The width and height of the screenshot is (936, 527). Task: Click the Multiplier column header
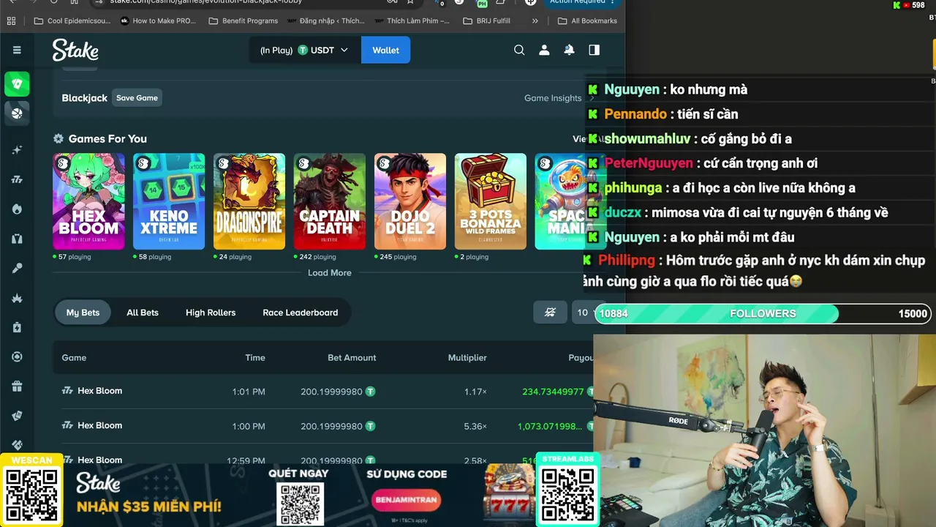pyautogui.click(x=467, y=357)
